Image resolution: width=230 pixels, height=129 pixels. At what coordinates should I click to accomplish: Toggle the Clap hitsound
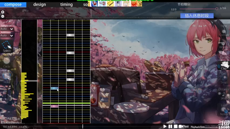coord(224,66)
